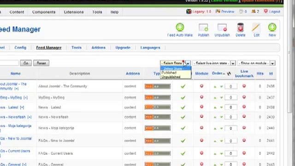295x166 pixels.
Task: Switch to the Feed Manager tab
Action: [49, 47]
